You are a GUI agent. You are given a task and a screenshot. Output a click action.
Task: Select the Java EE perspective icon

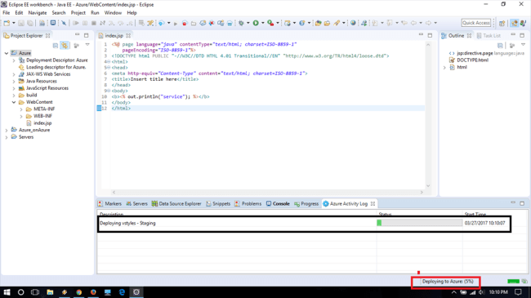point(515,23)
